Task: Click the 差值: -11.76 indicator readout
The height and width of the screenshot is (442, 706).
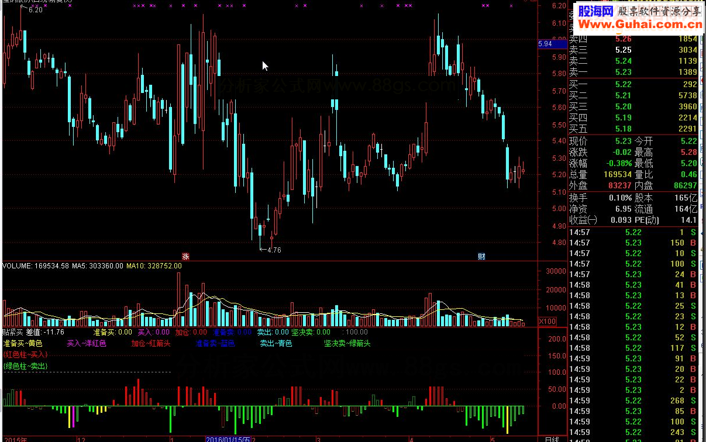Action: click(45, 332)
